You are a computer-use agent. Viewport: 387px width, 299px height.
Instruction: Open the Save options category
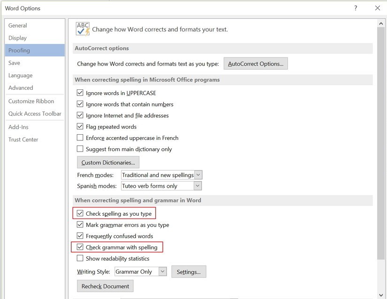point(35,63)
